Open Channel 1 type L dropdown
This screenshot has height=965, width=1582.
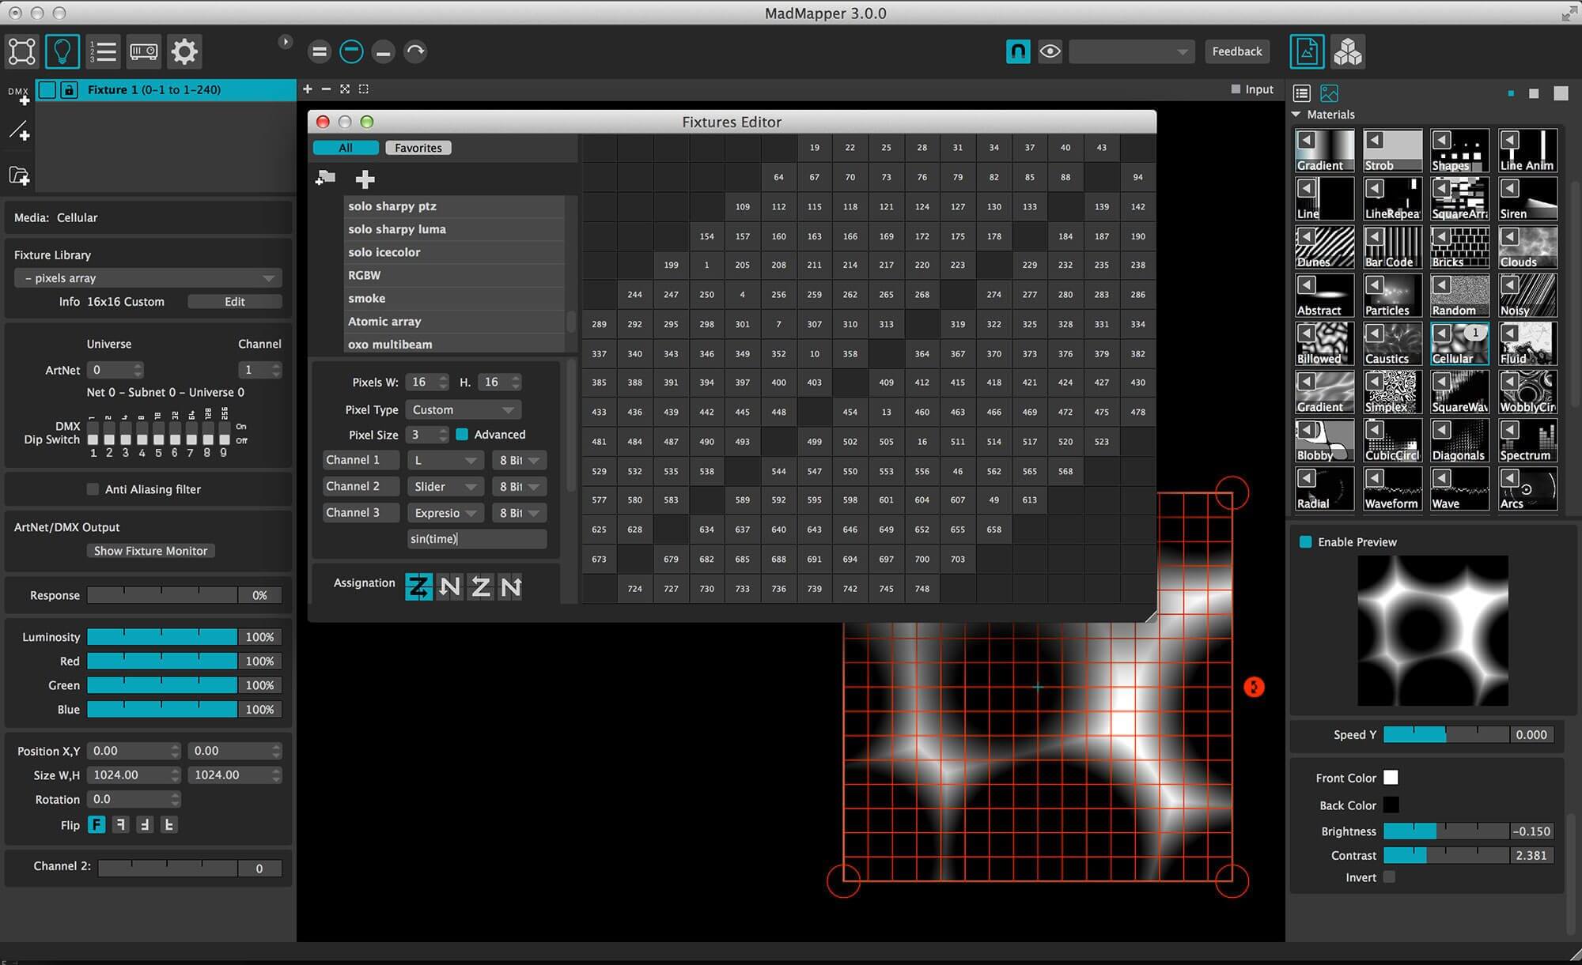445,460
